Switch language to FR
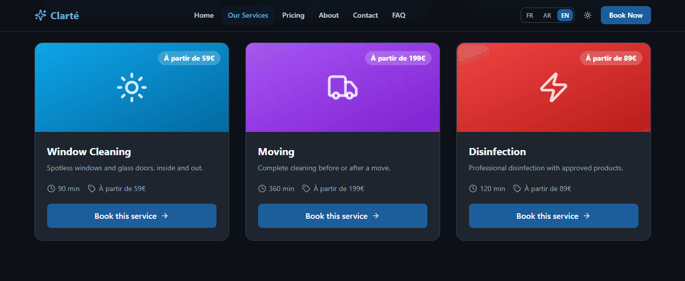This screenshot has height=281, width=685. [x=530, y=15]
